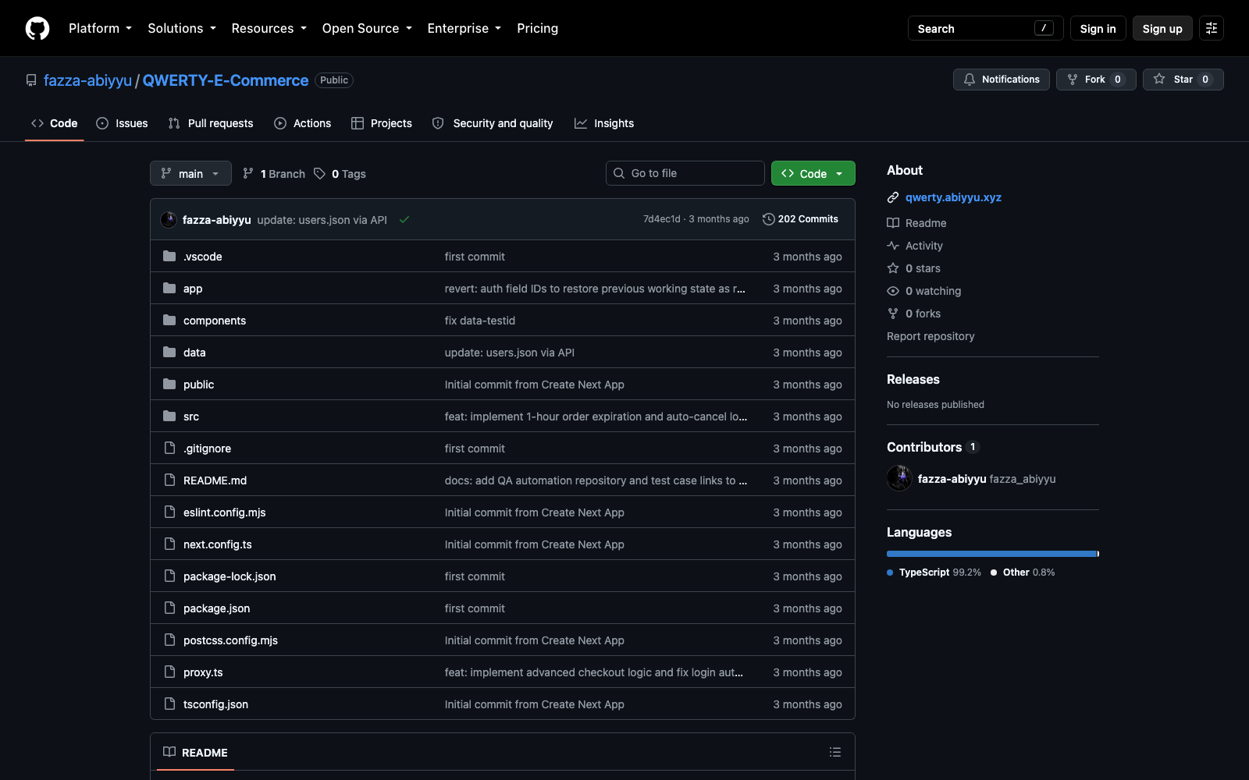Click the GitHub logo icon

(x=37, y=28)
